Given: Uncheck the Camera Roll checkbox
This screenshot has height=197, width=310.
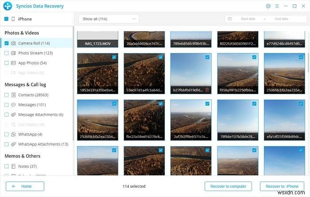Looking at the screenshot, I should (x=7, y=43).
